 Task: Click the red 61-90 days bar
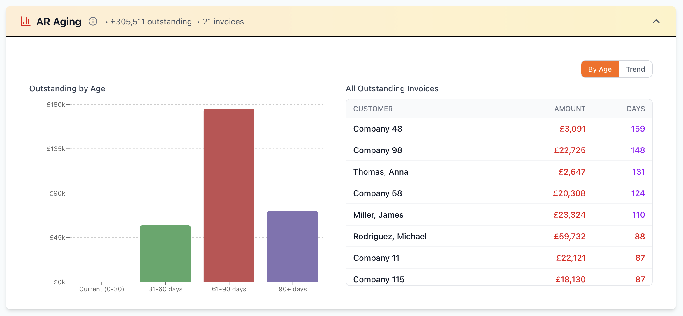[x=229, y=195]
